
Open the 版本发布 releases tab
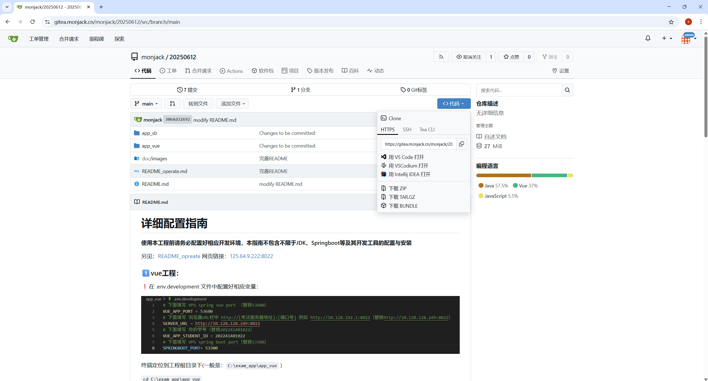(320, 71)
